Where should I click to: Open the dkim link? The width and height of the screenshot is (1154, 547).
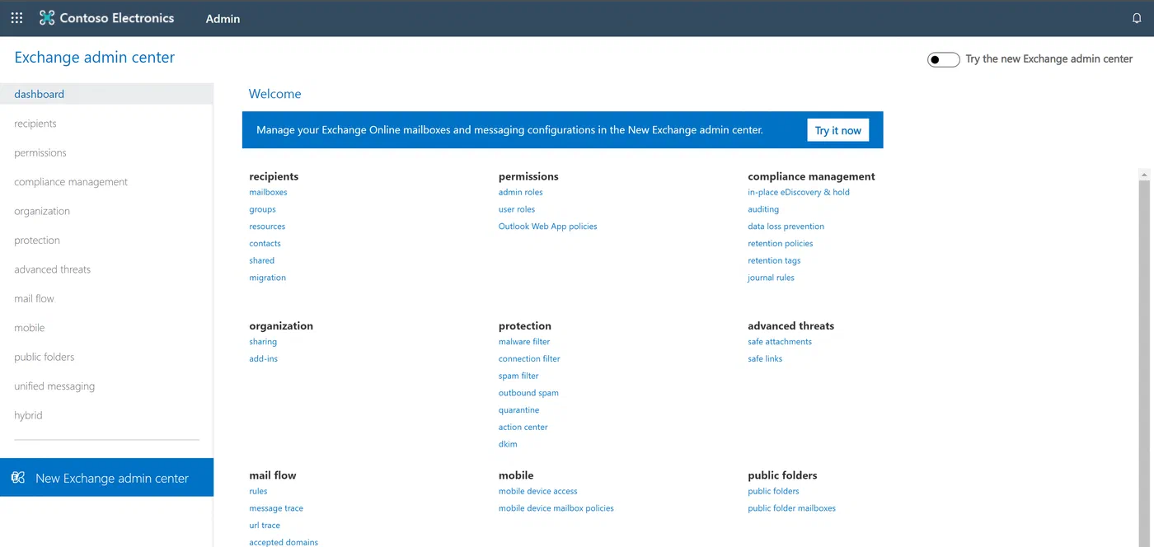point(507,444)
